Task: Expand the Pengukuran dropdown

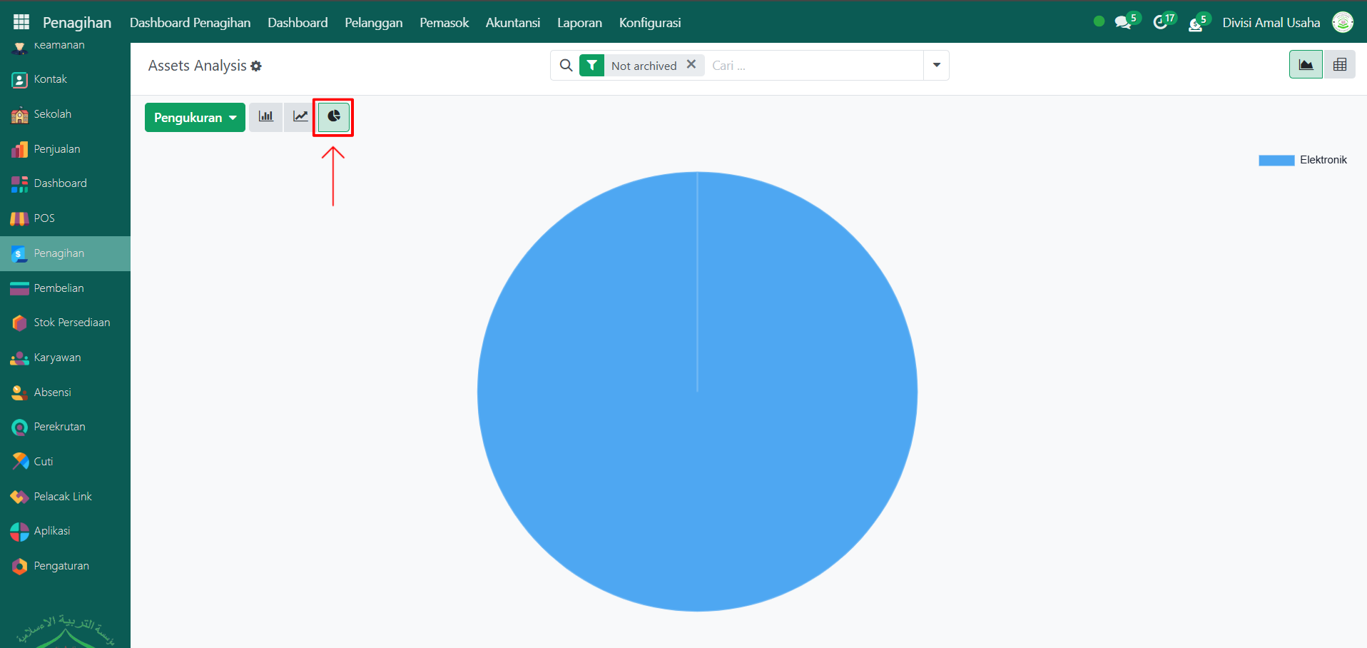Action: [195, 118]
